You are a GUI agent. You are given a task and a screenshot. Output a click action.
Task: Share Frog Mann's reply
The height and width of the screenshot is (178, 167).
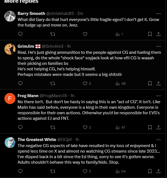[158, 127]
